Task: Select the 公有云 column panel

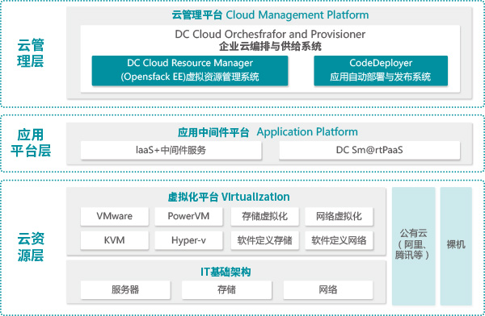Action: tap(414, 246)
